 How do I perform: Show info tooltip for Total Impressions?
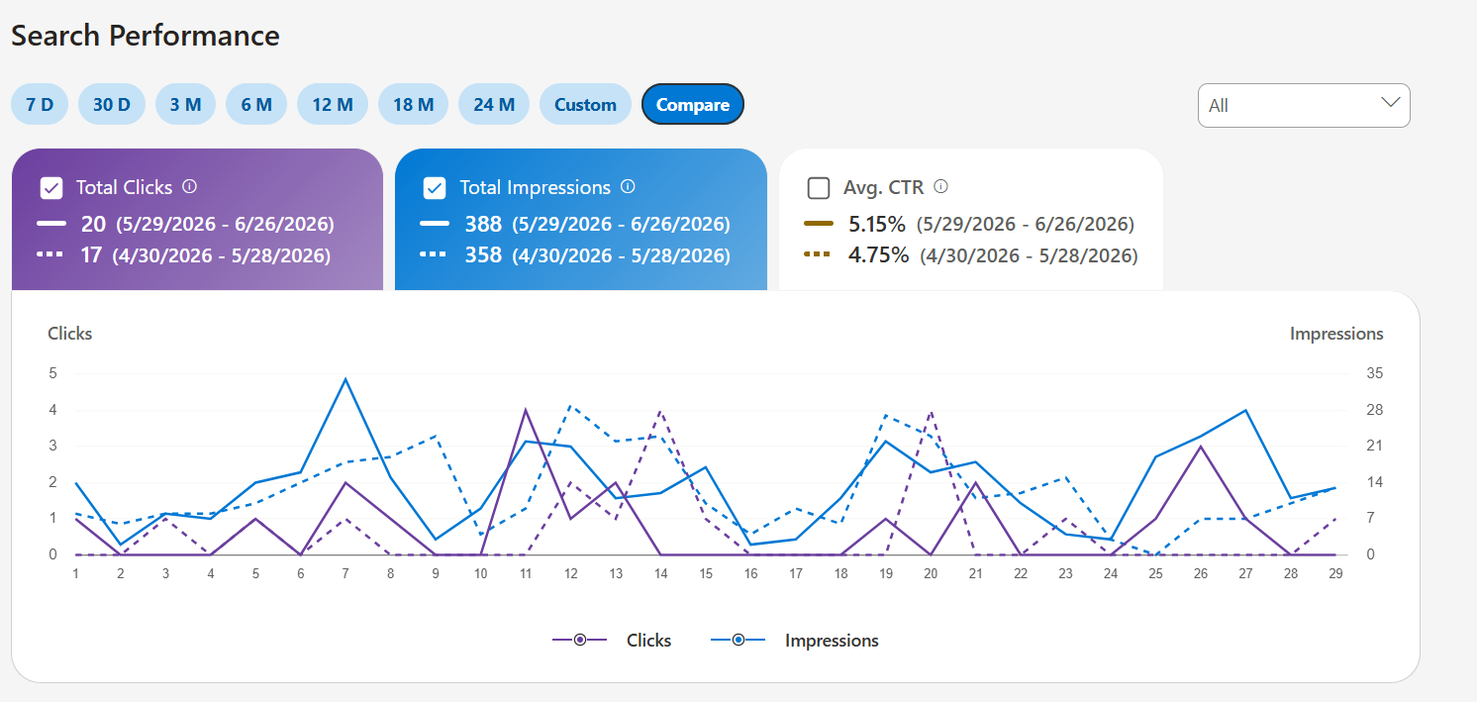coord(628,186)
